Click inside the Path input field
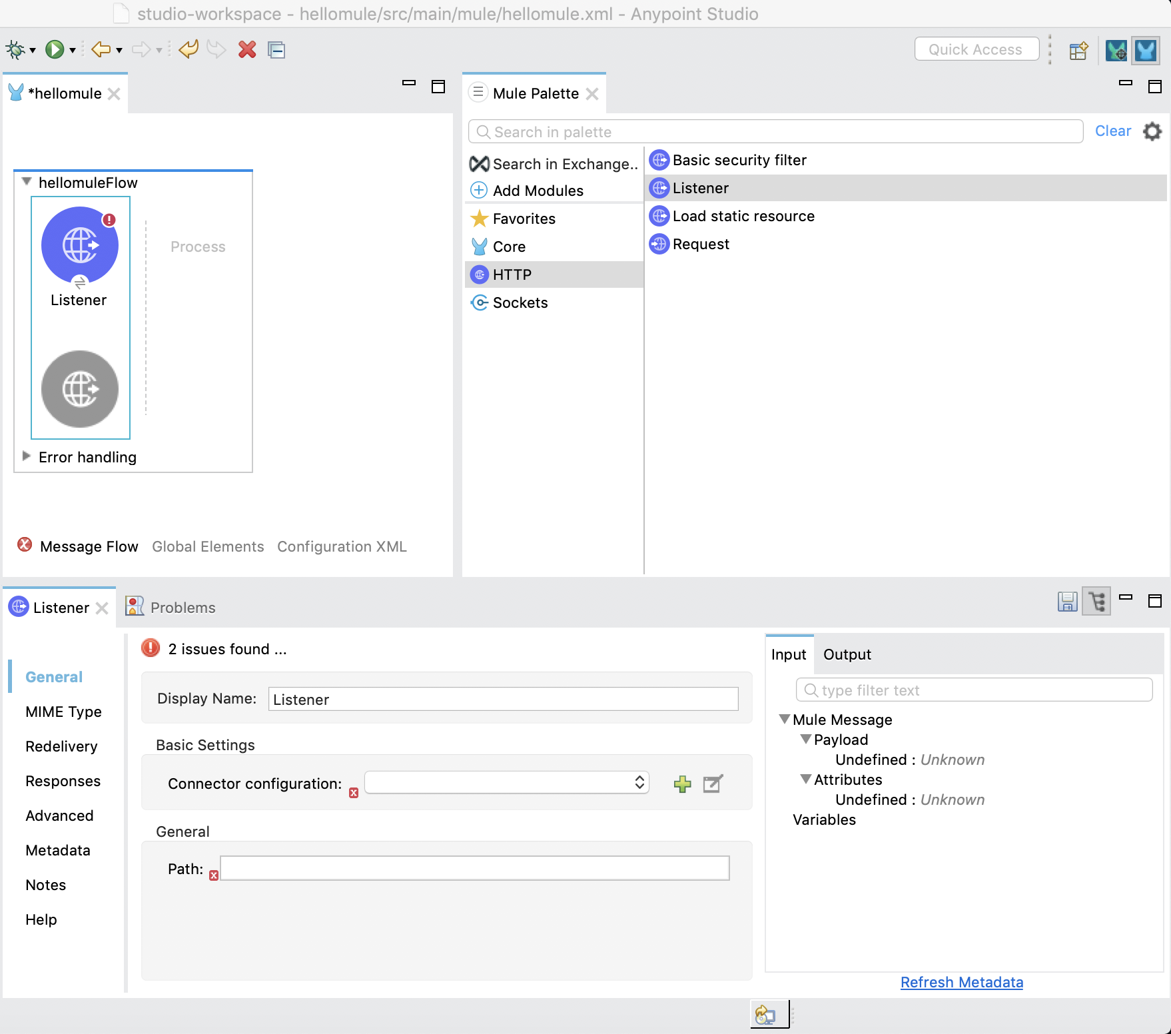1171x1034 pixels. tap(474, 868)
